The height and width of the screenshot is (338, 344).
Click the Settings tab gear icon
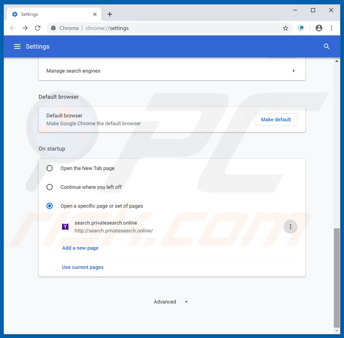15,14
